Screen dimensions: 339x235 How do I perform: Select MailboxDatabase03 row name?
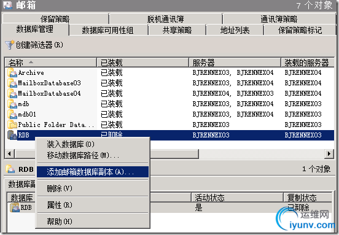pos(49,83)
